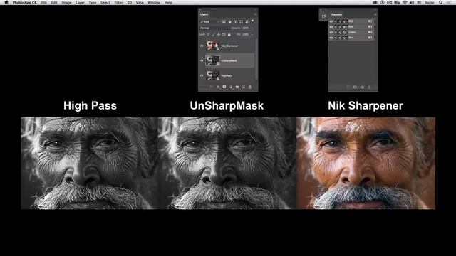Click the volume icon in menu bar
Screen dimensions: 456x256
pyautogui.click(x=412, y=3)
